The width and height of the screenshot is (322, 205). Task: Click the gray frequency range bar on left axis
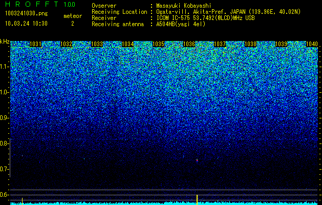point(10,158)
